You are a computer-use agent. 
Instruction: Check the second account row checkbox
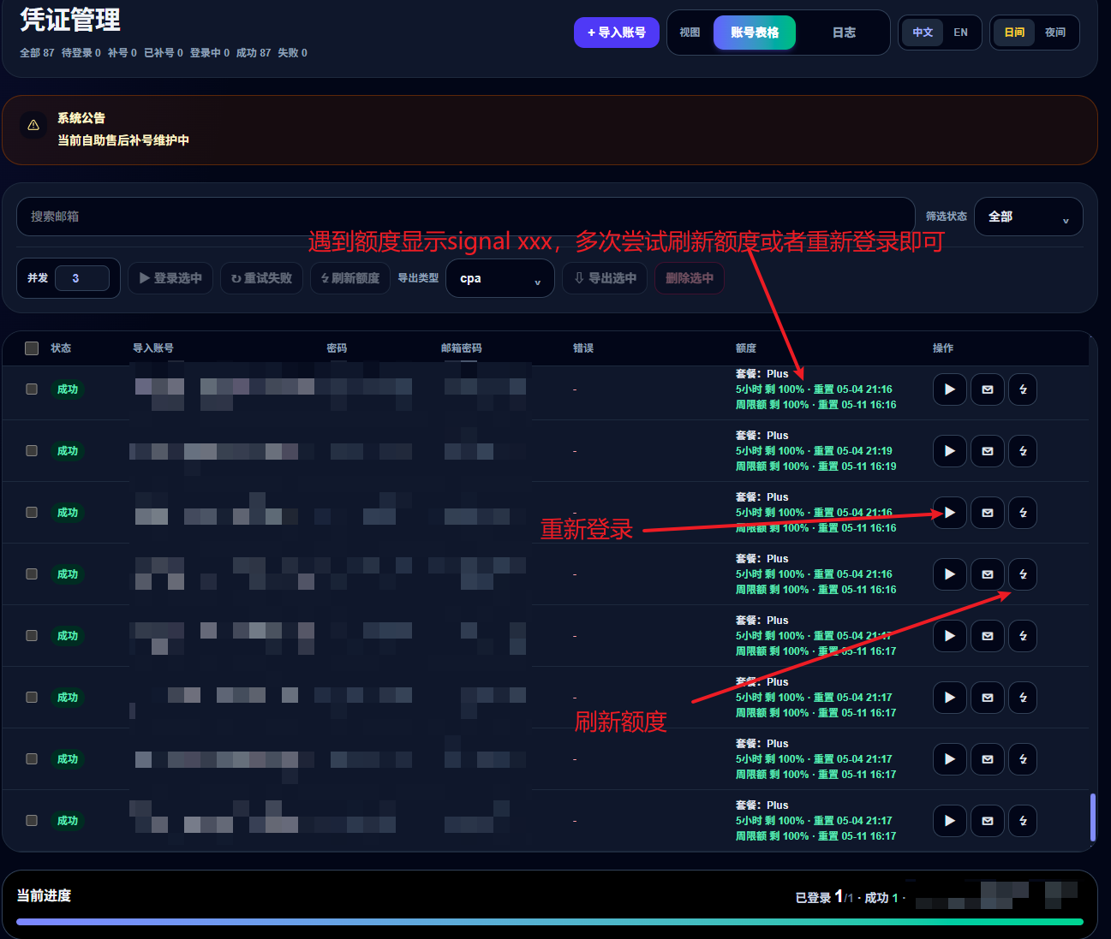pos(32,450)
